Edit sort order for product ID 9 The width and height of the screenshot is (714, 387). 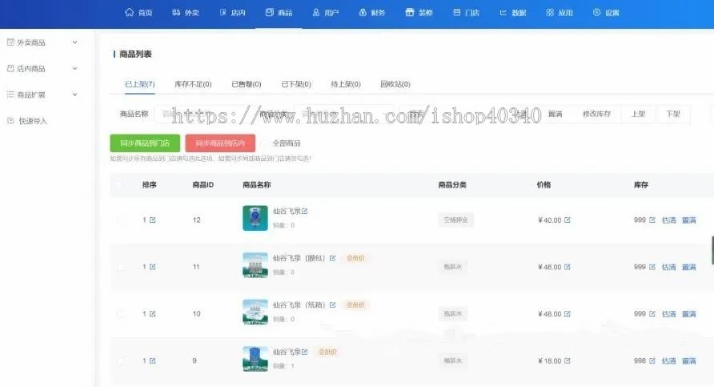coord(153,361)
